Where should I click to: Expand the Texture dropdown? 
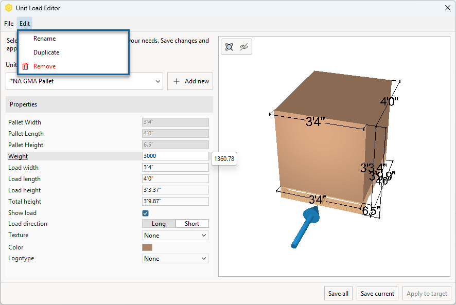click(175, 236)
